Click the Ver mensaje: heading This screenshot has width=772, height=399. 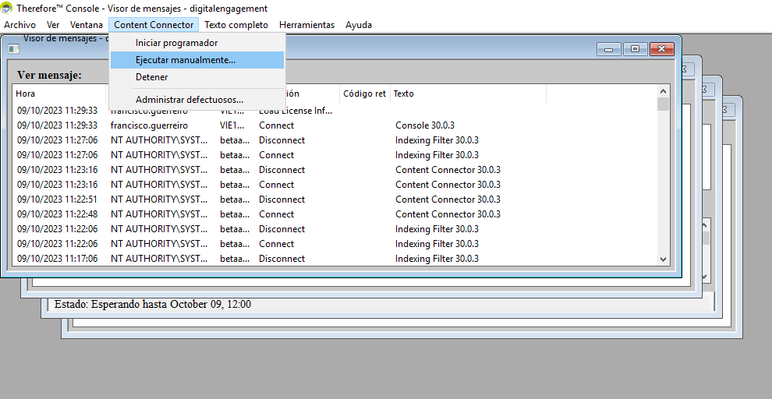[x=49, y=75]
